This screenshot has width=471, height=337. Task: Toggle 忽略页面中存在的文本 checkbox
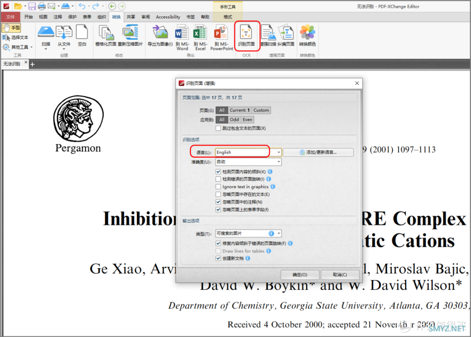218,194
